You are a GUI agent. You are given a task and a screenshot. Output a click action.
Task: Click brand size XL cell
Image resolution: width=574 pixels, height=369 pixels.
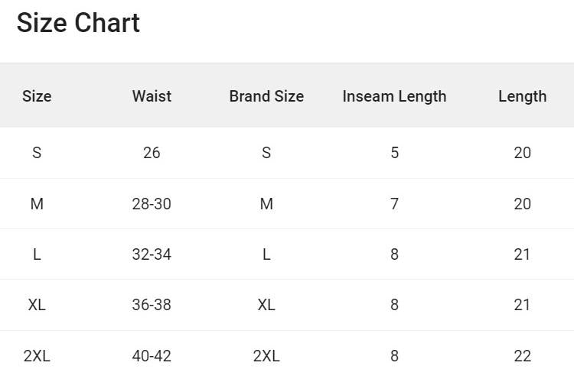click(x=266, y=305)
